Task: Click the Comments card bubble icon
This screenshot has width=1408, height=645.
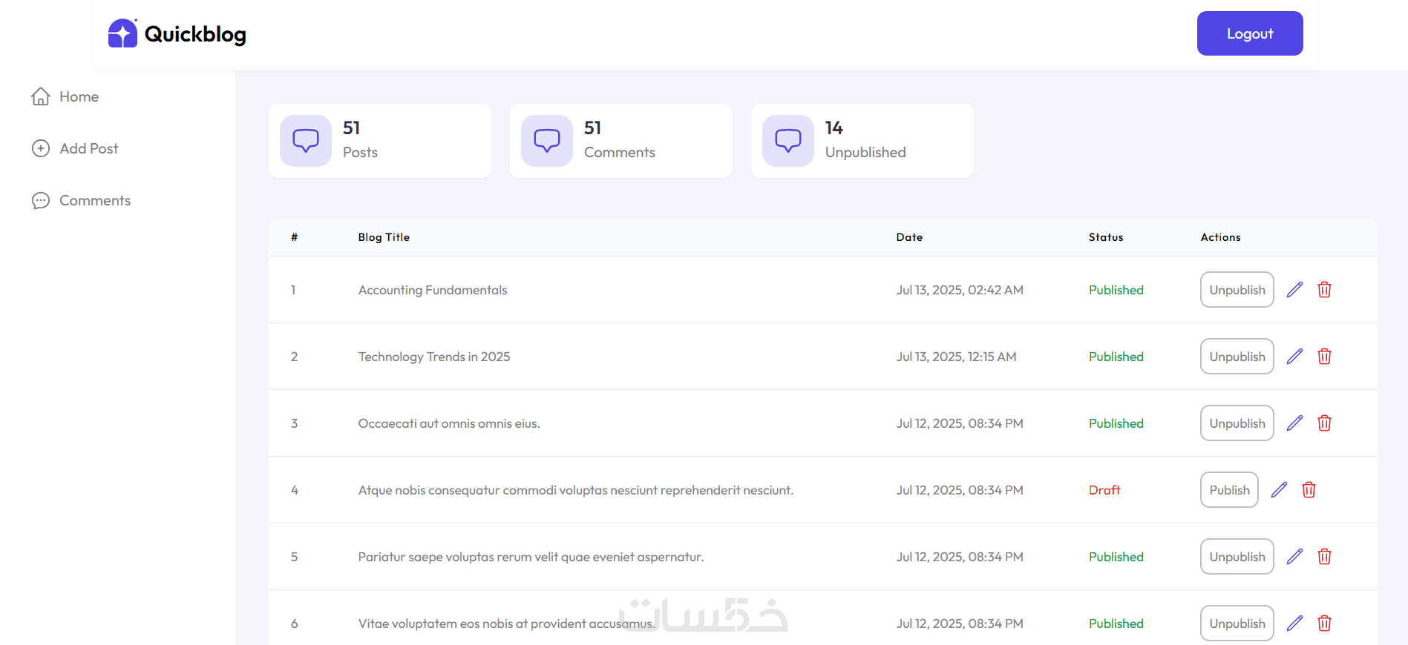Action: pyautogui.click(x=547, y=141)
